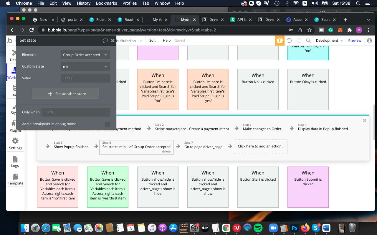Screen dimensions: 377x235
Task: Open the Logs section icon
Action: (15, 161)
